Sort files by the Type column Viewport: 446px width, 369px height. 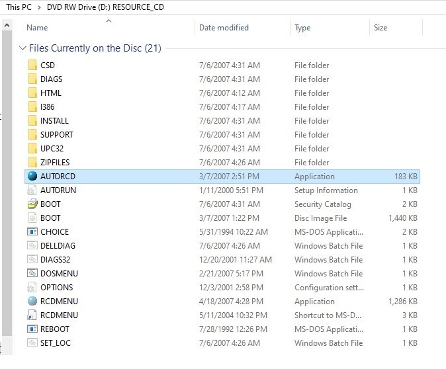point(302,28)
